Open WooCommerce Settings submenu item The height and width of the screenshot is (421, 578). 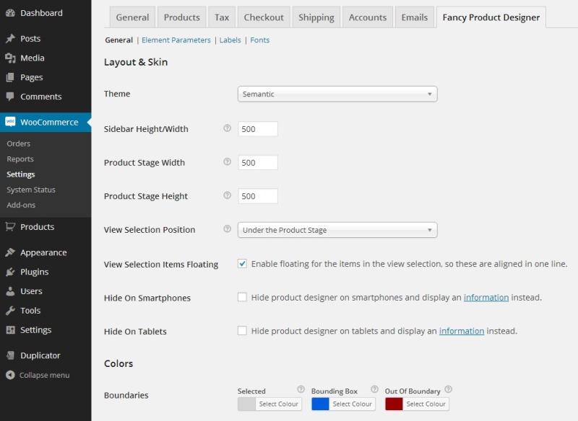pyautogui.click(x=21, y=174)
